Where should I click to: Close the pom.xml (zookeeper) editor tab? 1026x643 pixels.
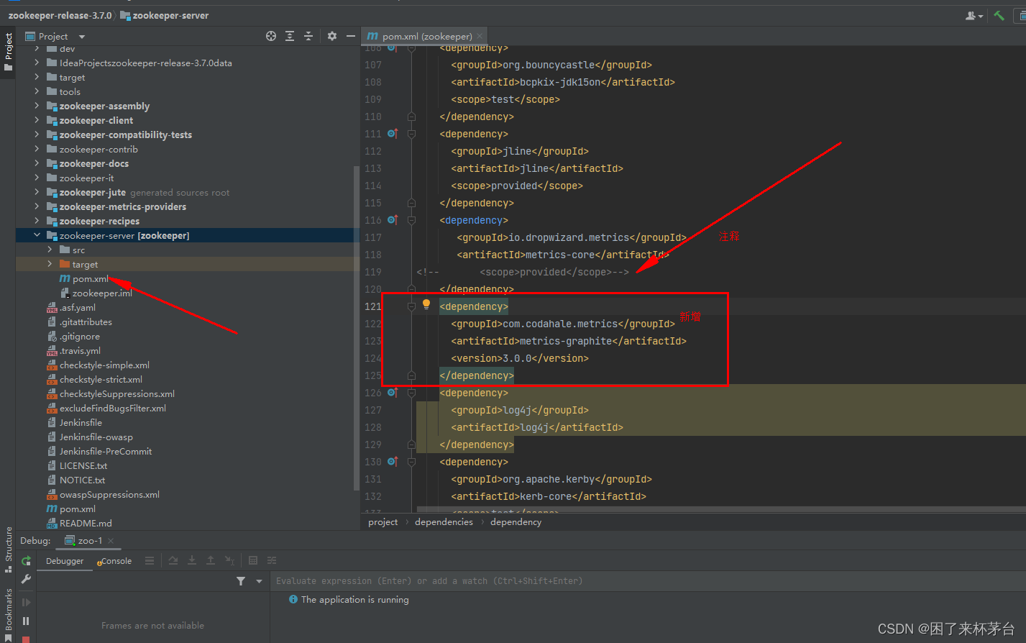pyautogui.click(x=480, y=36)
